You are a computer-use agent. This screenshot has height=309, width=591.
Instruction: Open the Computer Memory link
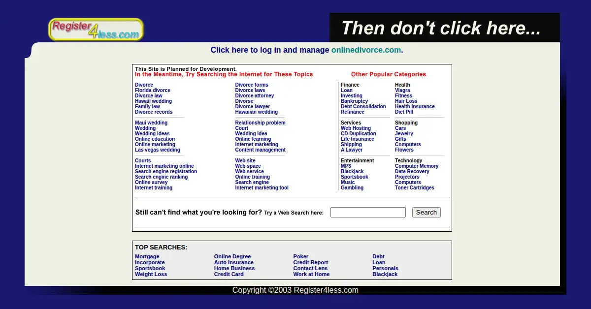click(x=417, y=166)
